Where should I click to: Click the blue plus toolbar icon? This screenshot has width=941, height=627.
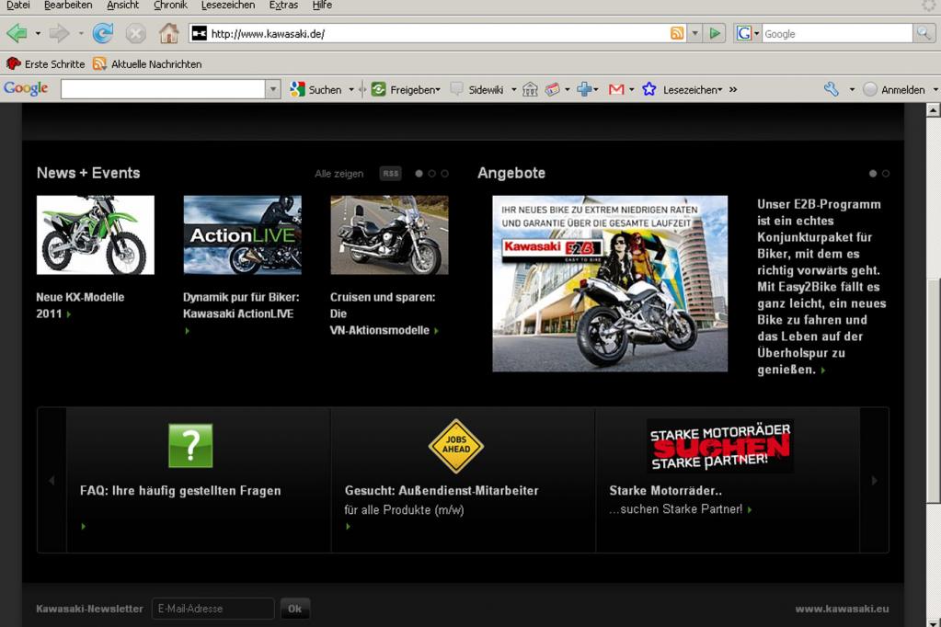click(x=584, y=89)
